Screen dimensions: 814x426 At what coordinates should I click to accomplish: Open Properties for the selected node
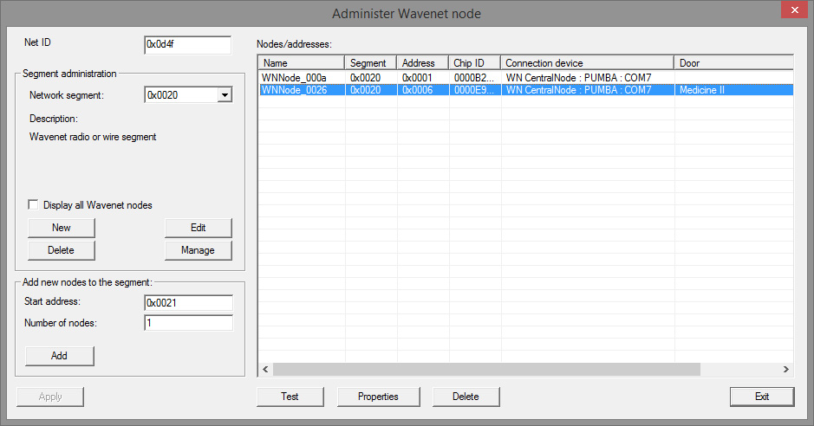tap(378, 397)
